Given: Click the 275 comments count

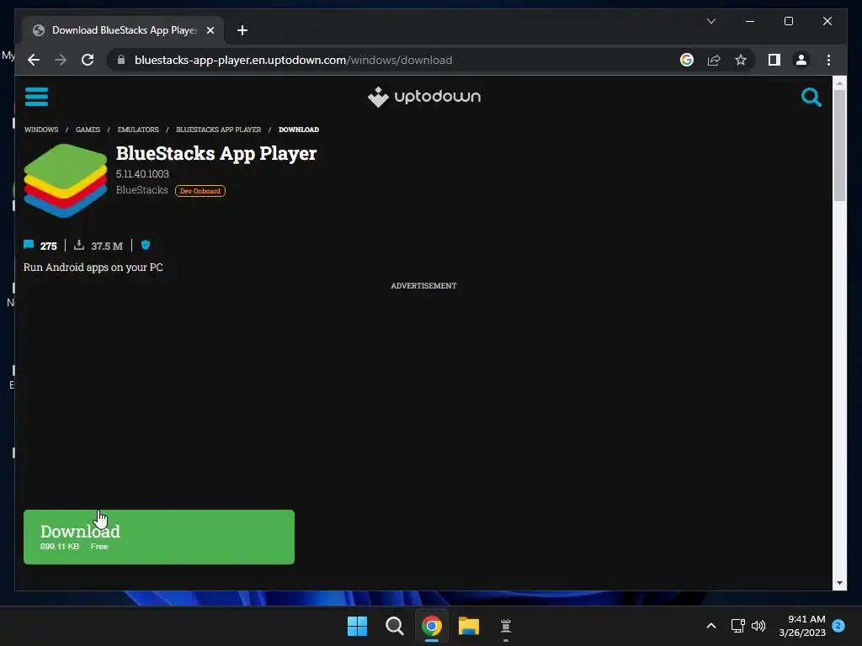Looking at the screenshot, I should (48, 246).
